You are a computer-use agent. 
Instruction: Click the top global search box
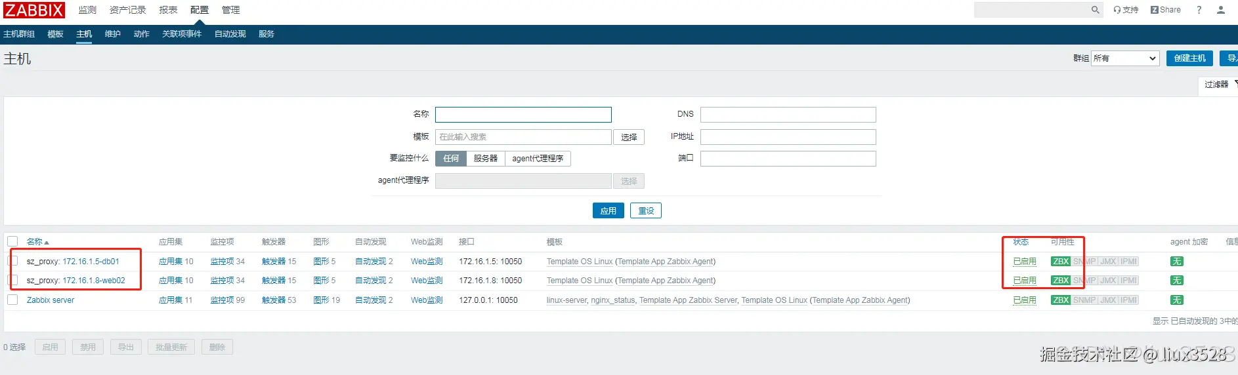(x=1031, y=10)
